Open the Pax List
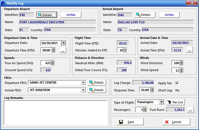The height and width of the screenshot is (130, 199). pyautogui.click(x=175, y=102)
